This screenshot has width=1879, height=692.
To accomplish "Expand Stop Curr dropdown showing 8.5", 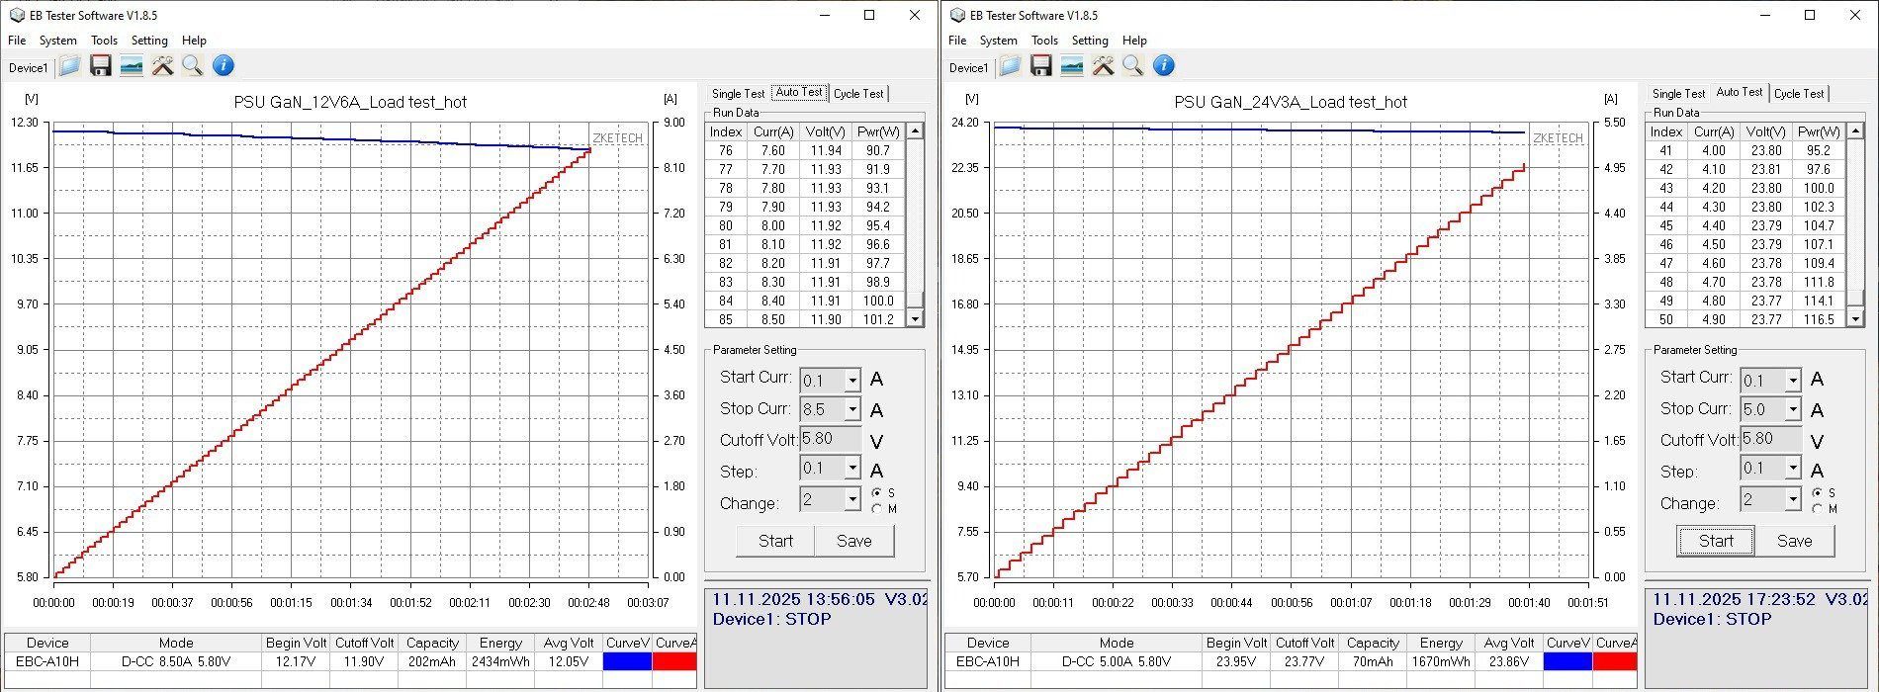I will pos(851,409).
